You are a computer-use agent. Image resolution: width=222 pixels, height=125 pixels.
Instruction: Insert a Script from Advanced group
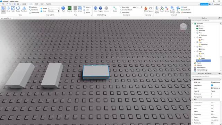pos(184,7)
